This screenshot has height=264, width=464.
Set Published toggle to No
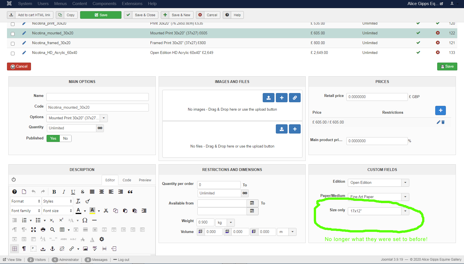[65, 138]
